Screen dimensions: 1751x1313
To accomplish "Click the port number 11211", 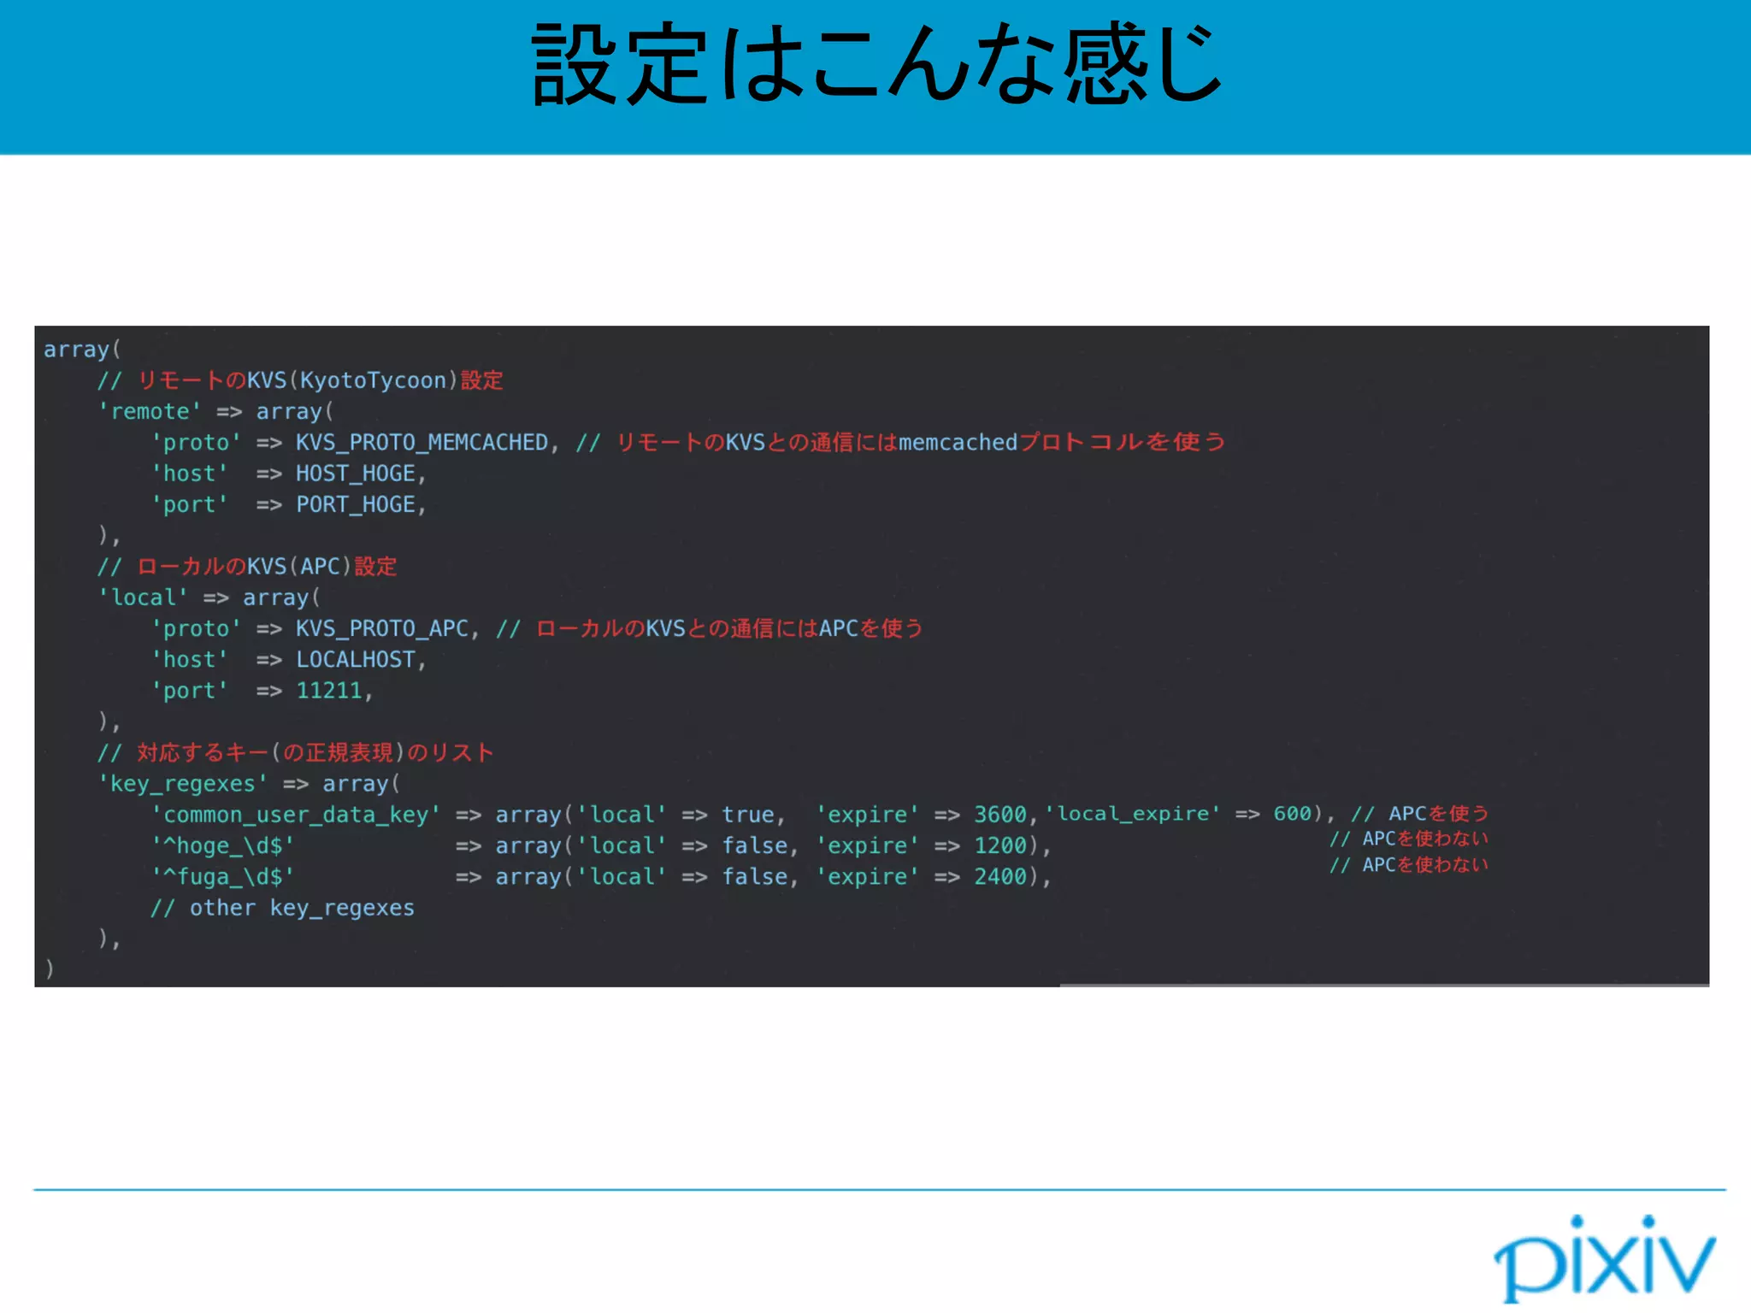I will click(329, 691).
